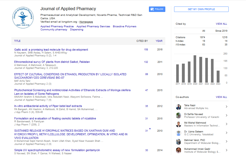Click the envelope Follow button

pos(157,9)
